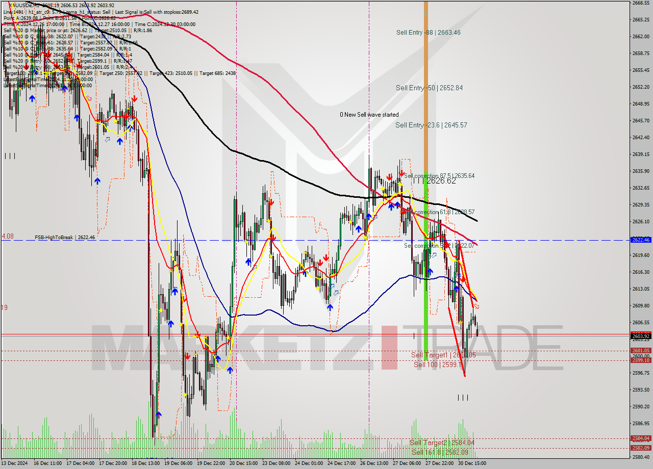Click the '17 Dec 04:00' time label

click(81, 463)
